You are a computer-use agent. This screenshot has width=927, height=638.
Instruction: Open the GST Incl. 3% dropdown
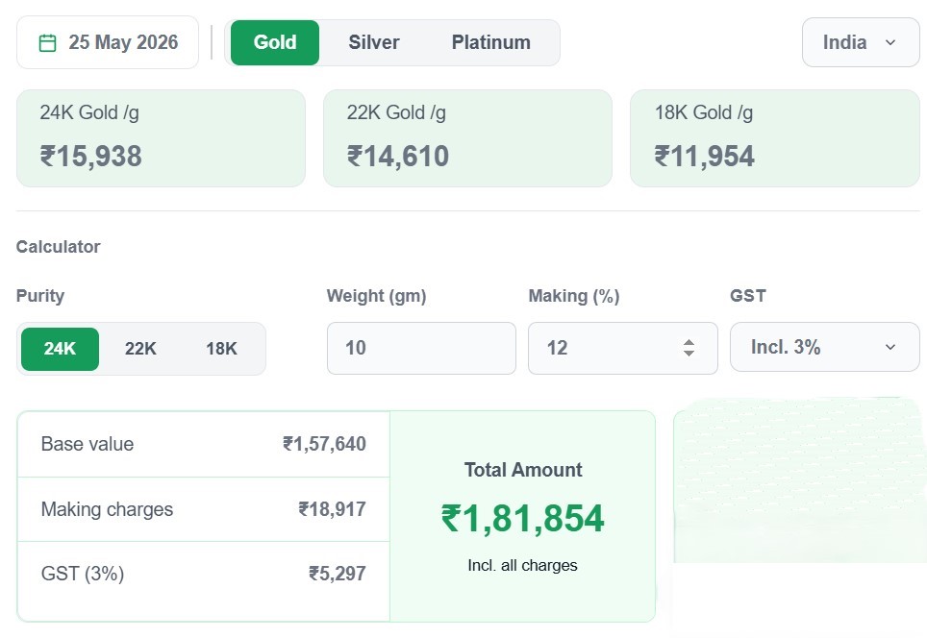pyautogui.click(x=825, y=347)
